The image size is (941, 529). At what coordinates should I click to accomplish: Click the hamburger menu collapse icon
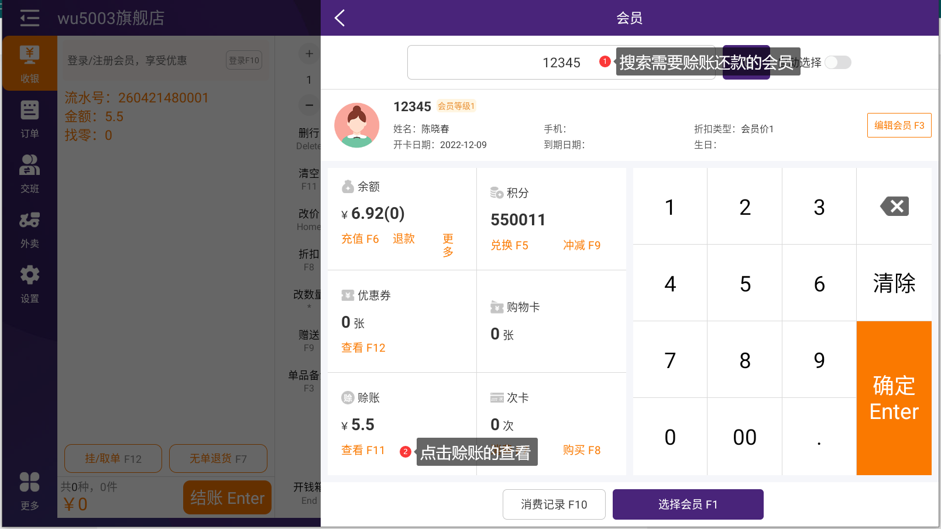(x=30, y=18)
